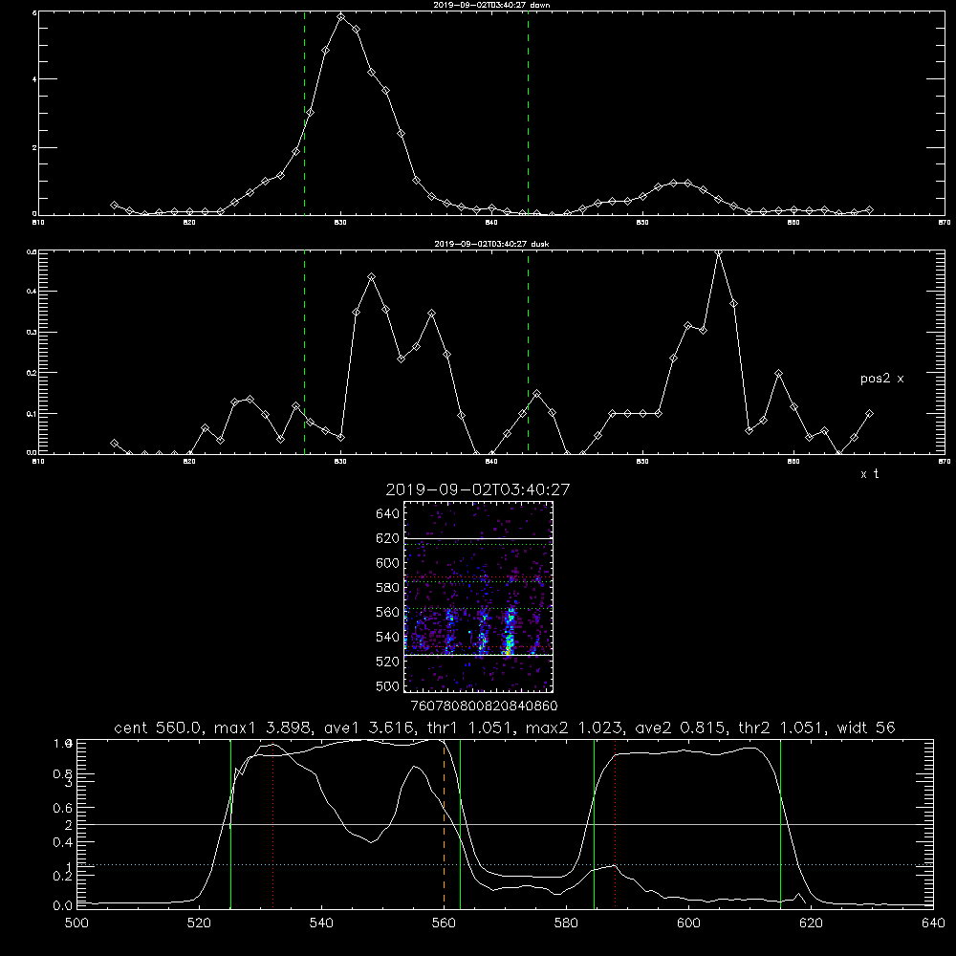Click the red dotted line near 588 in bottom plot
The image size is (956, 956).
[615, 823]
